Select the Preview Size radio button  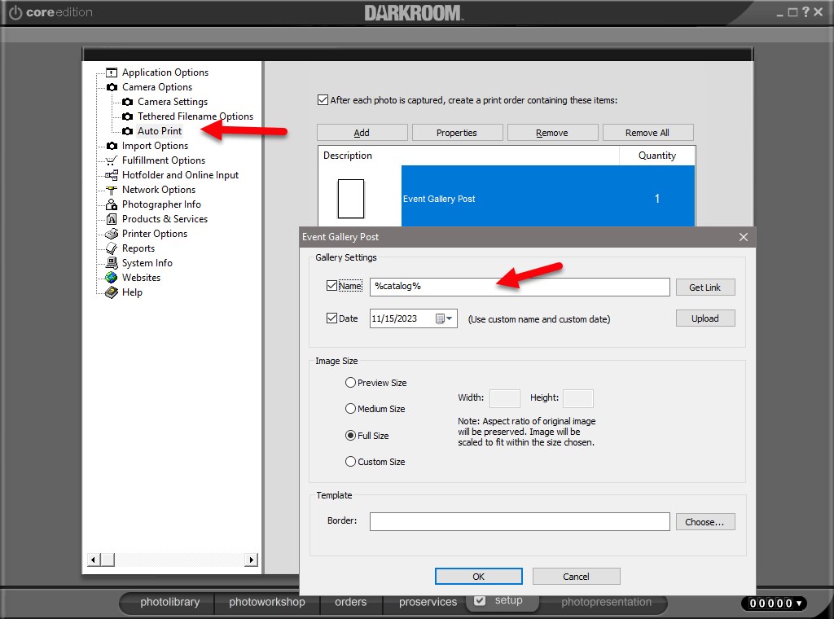350,382
